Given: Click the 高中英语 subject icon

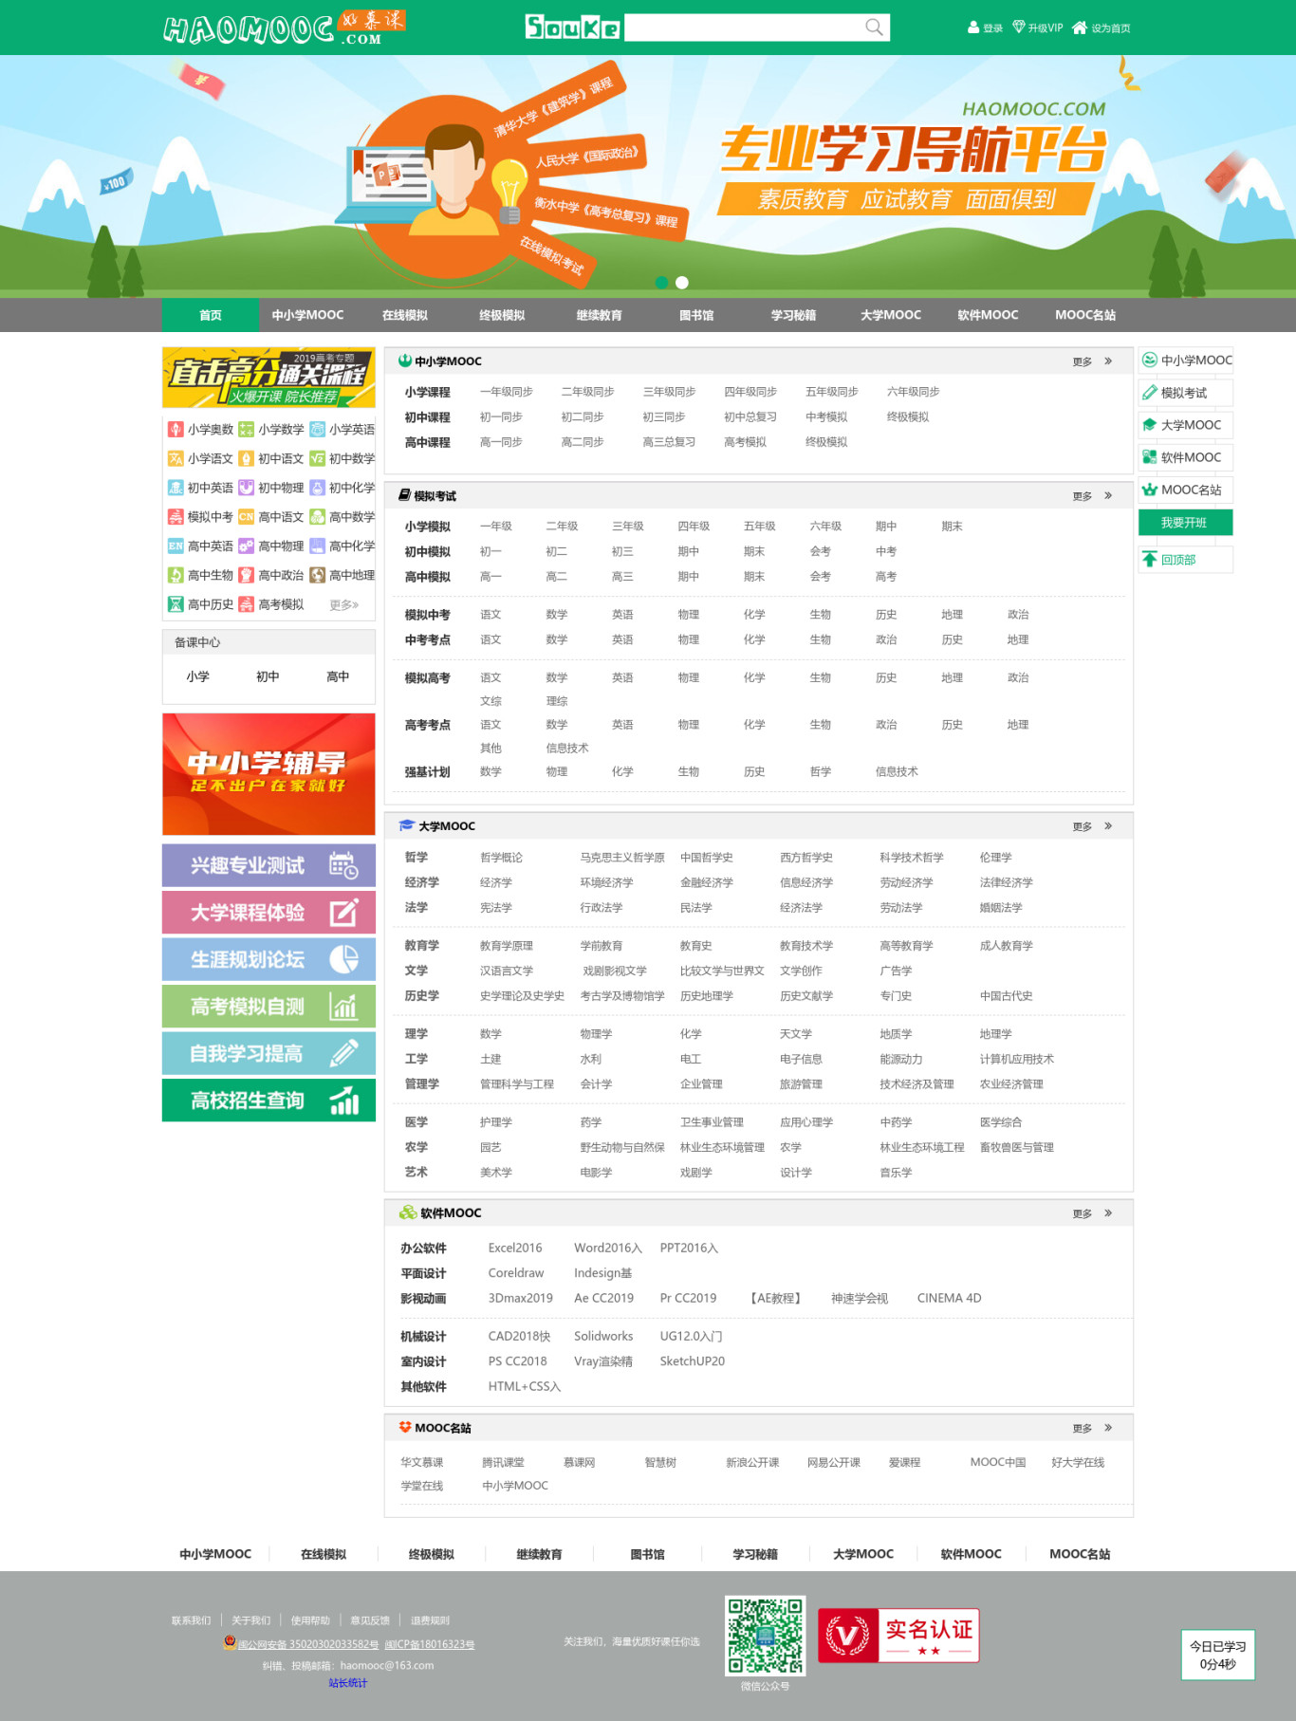Looking at the screenshot, I should (x=176, y=546).
